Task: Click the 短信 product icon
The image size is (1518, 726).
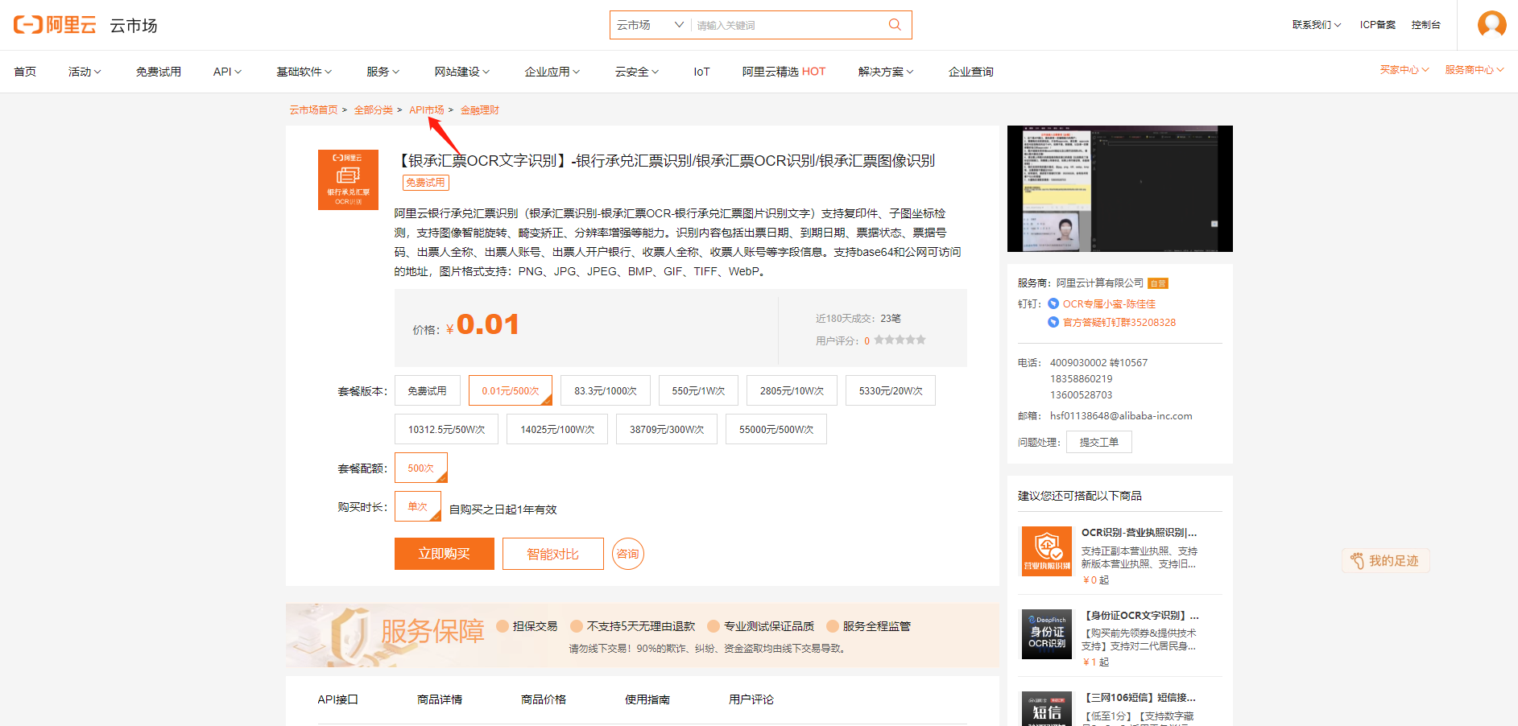Action: coord(1047,709)
